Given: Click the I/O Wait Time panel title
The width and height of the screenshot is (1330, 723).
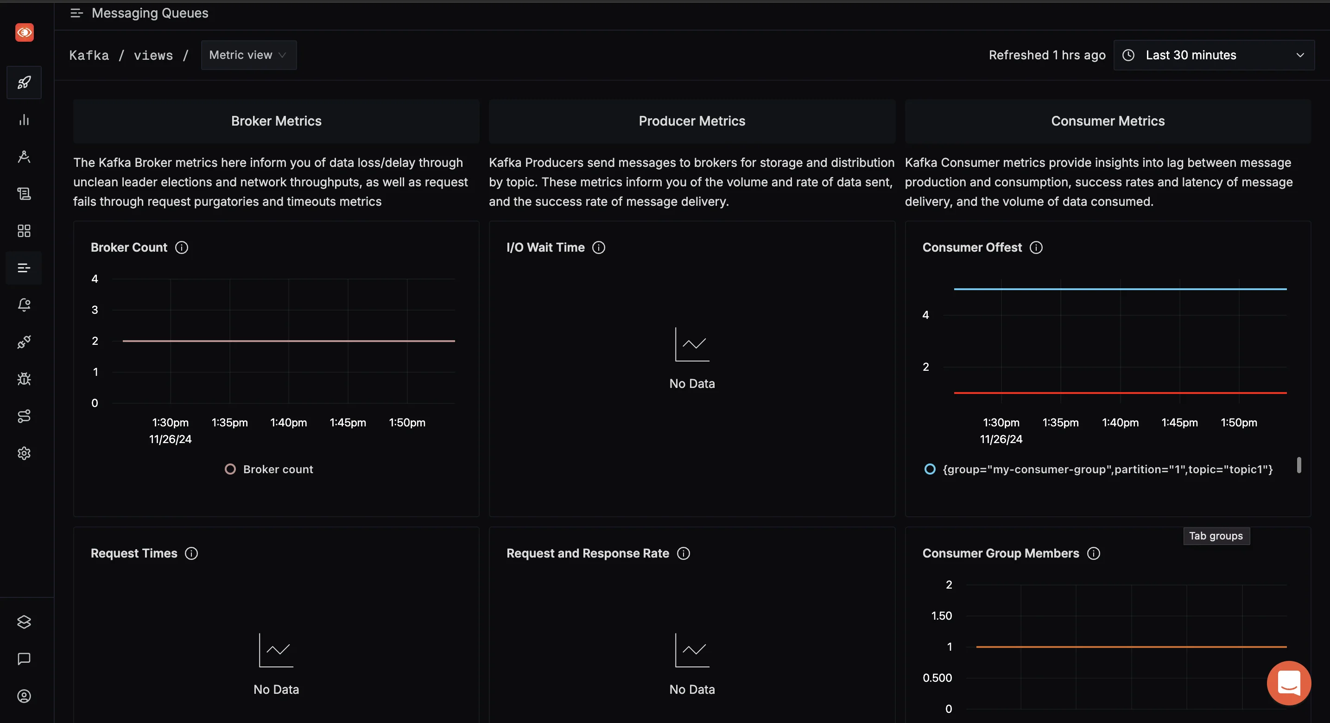Looking at the screenshot, I should [546, 248].
